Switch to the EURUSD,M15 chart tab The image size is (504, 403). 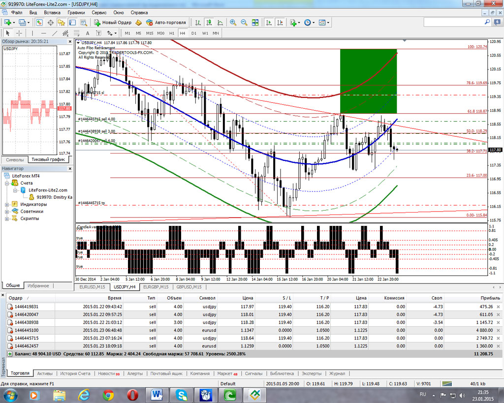(x=92, y=287)
